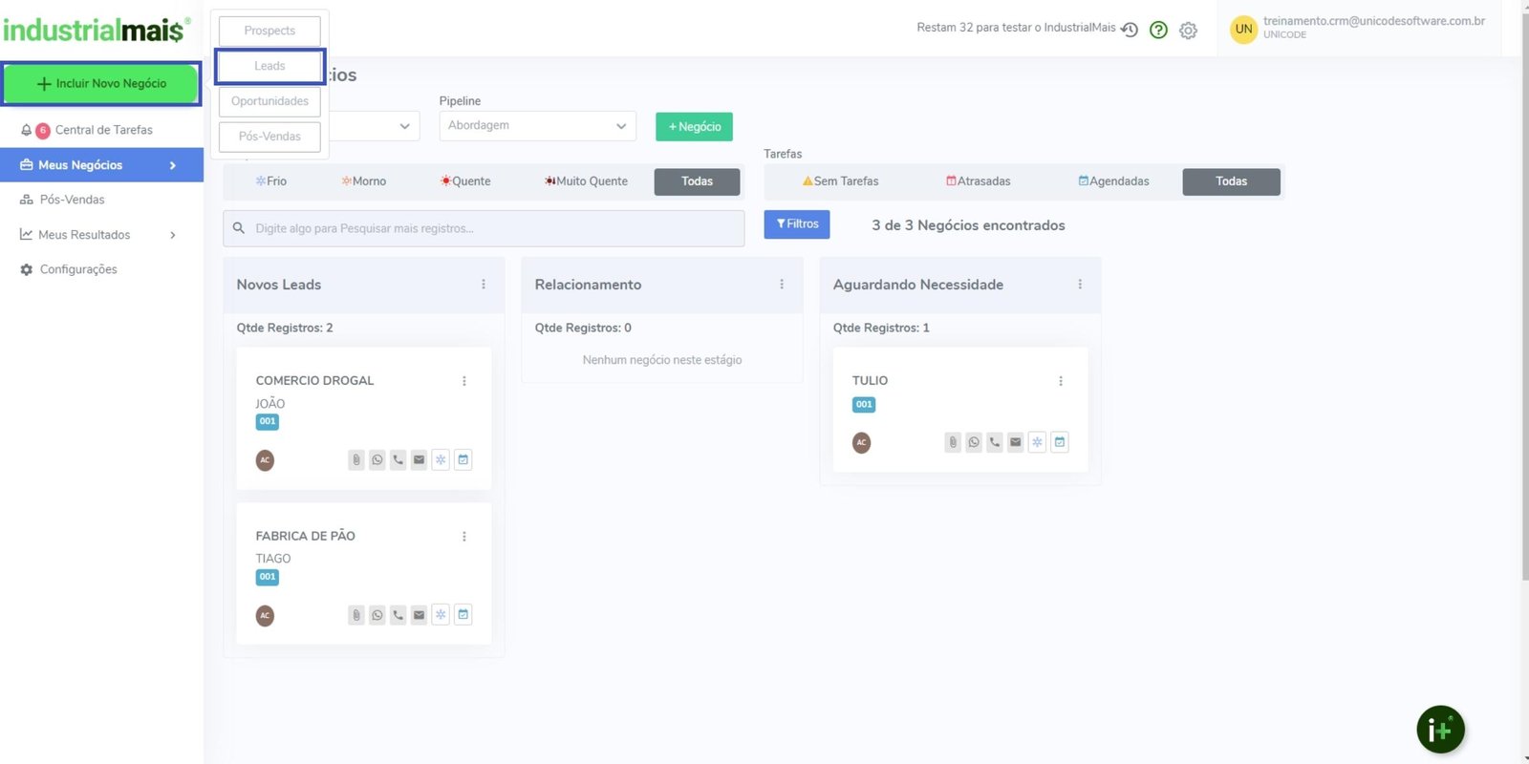Click attachment paperclip on TULIO card
The image size is (1529, 764).
[953, 442]
